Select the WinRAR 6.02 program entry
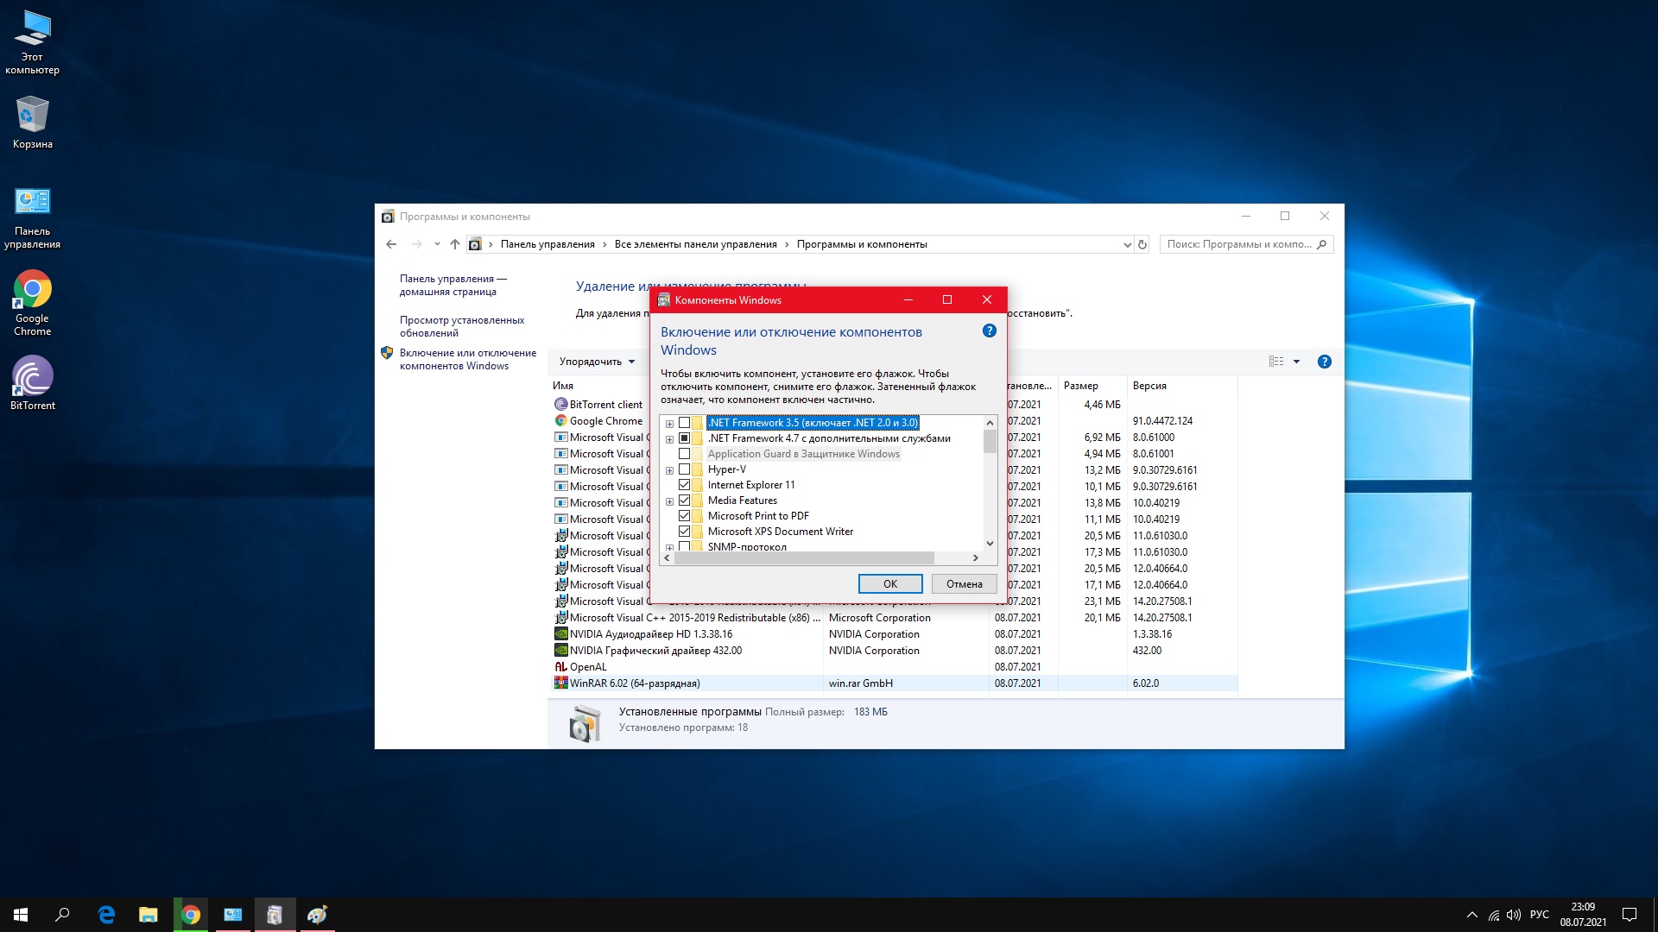This screenshot has height=932, width=1658. point(895,683)
